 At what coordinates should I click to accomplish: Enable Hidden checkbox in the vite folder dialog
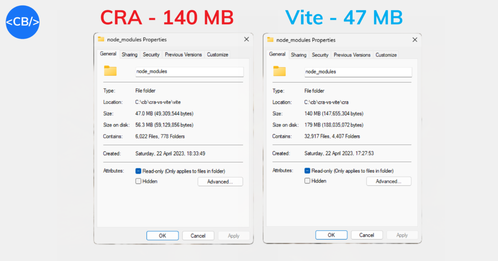pos(138,181)
